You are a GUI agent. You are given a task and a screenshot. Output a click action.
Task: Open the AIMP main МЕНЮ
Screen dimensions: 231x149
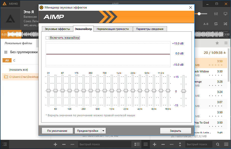(10, 4)
